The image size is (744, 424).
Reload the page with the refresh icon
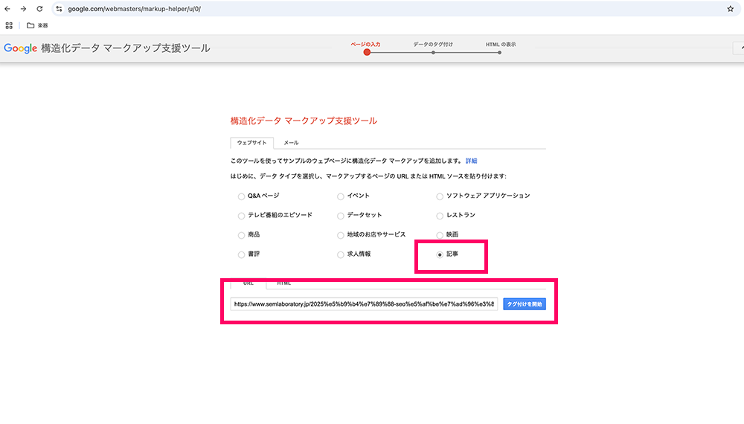pos(39,9)
